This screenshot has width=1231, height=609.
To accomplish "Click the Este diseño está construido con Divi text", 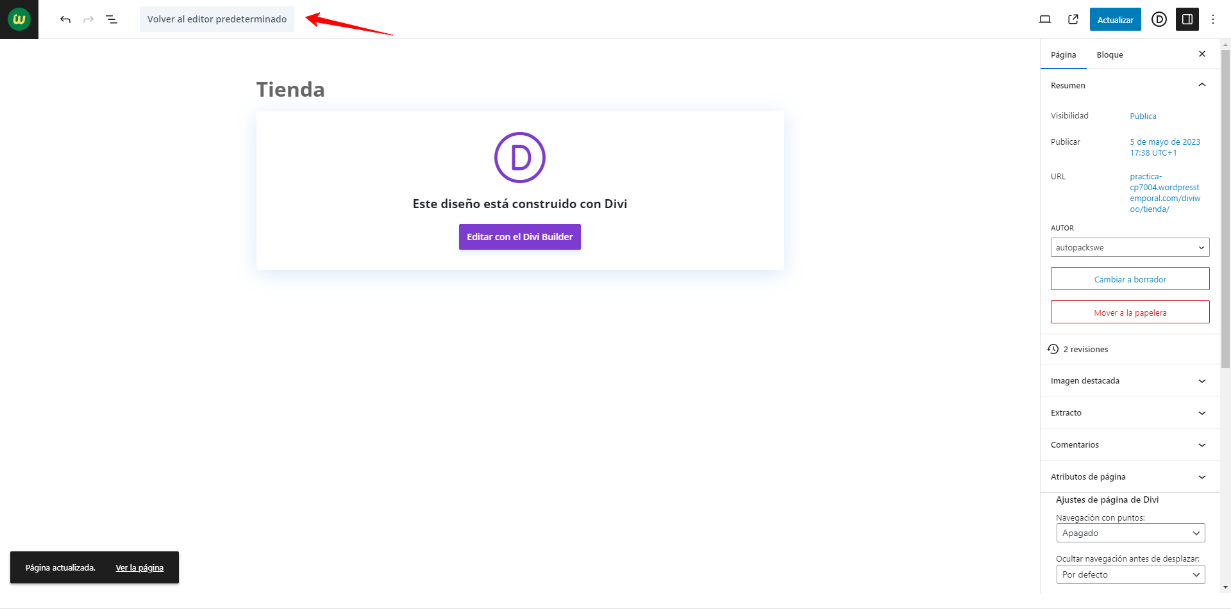I will [520, 204].
